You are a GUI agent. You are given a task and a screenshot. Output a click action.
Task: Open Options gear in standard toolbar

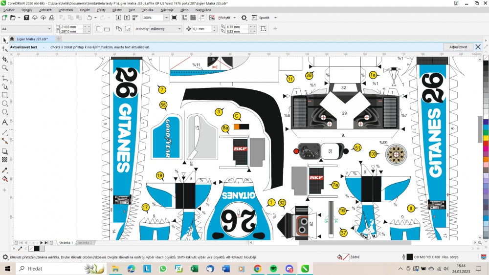coord(244,18)
